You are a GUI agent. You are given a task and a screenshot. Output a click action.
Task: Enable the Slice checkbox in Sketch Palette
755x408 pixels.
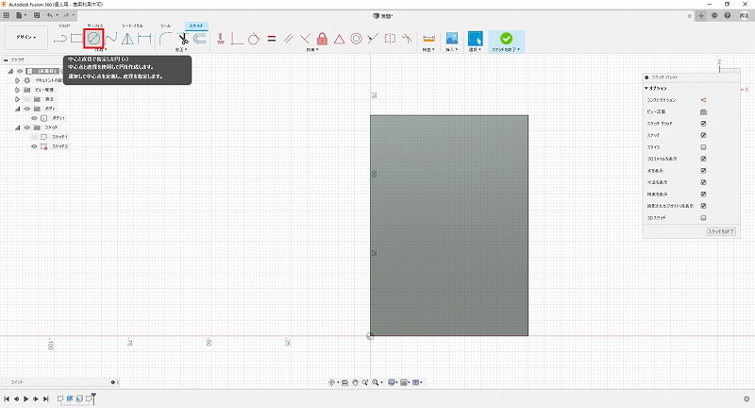pyautogui.click(x=704, y=147)
